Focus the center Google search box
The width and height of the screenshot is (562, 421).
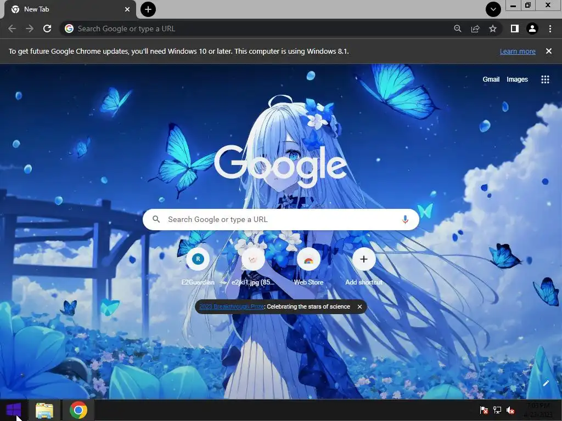[x=280, y=219]
